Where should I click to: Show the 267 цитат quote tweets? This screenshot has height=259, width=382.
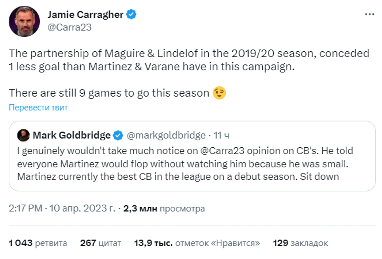point(101,243)
